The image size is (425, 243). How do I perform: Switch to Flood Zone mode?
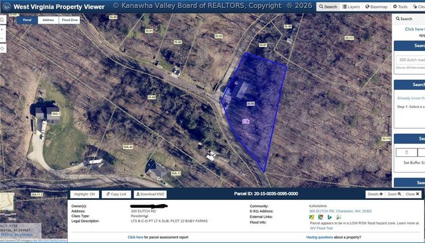70,20
